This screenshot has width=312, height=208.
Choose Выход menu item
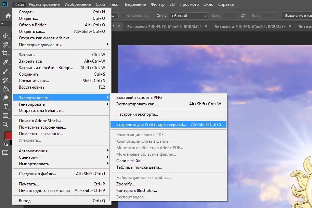(62, 200)
